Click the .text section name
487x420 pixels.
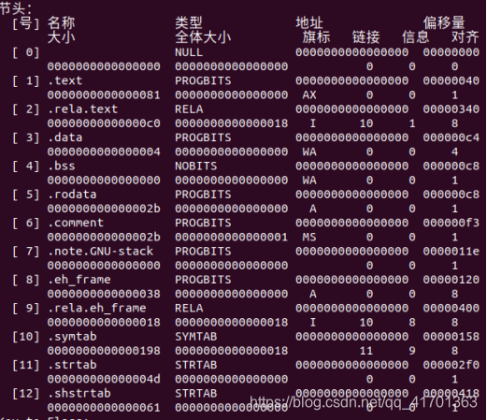(x=65, y=80)
